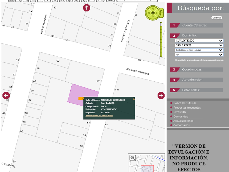Pan the map east with the right arrow
The width and height of the screenshot is (229, 172).
(x=161, y=95)
